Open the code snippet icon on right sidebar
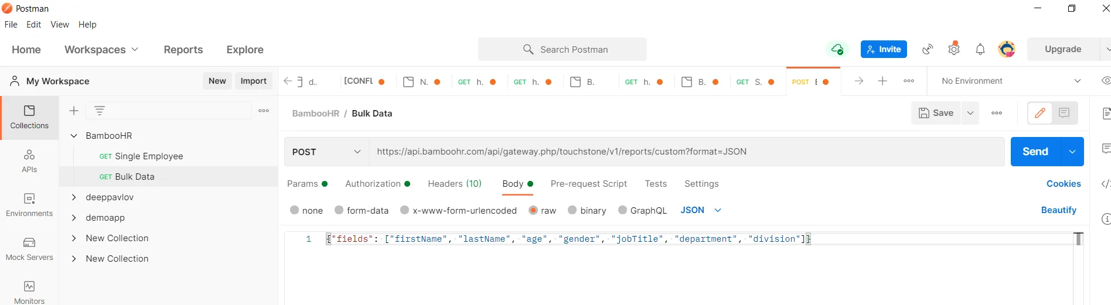The width and height of the screenshot is (1111, 305). click(1105, 184)
